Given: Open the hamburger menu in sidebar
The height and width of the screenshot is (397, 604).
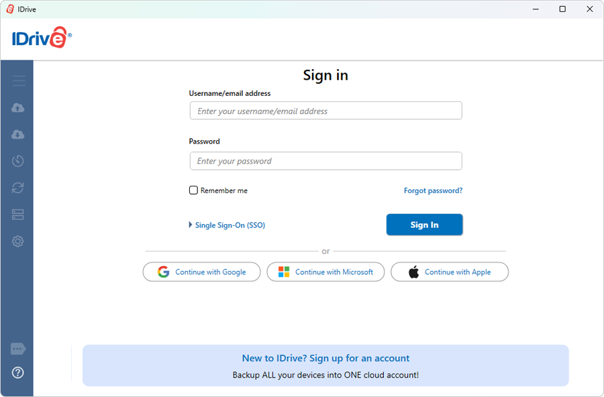Looking at the screenshot, I should [18, 81].
